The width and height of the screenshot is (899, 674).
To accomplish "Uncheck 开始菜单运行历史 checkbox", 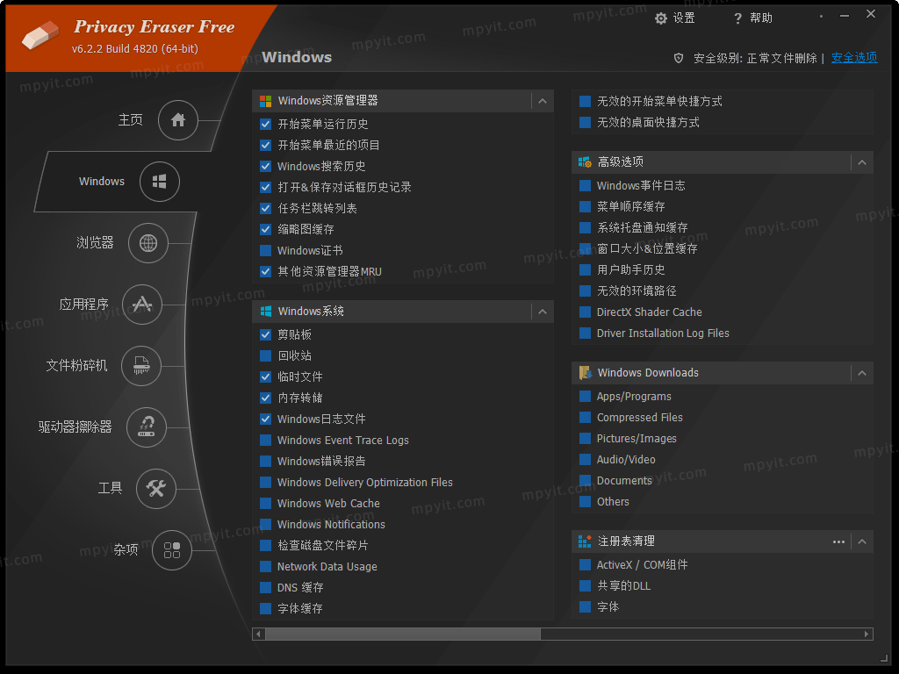I will pyautogui.click(x=265, y=124).
